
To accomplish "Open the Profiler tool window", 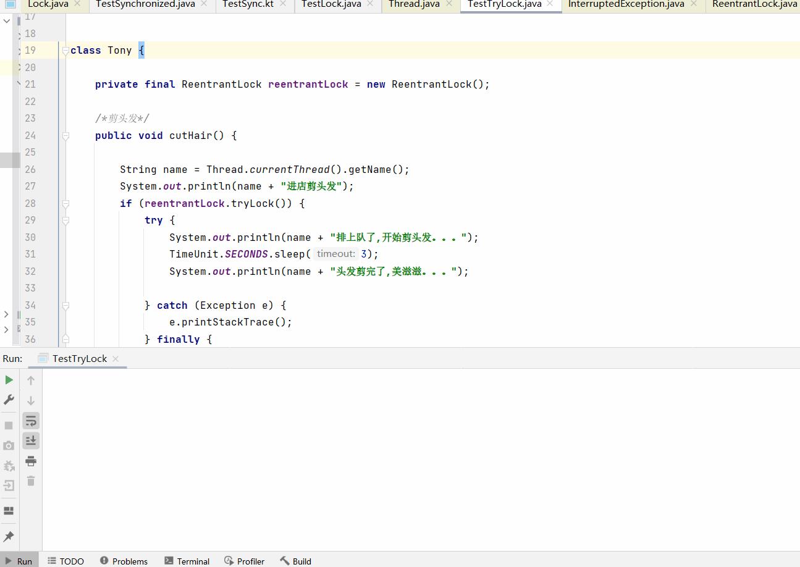I will pos(244,561).
